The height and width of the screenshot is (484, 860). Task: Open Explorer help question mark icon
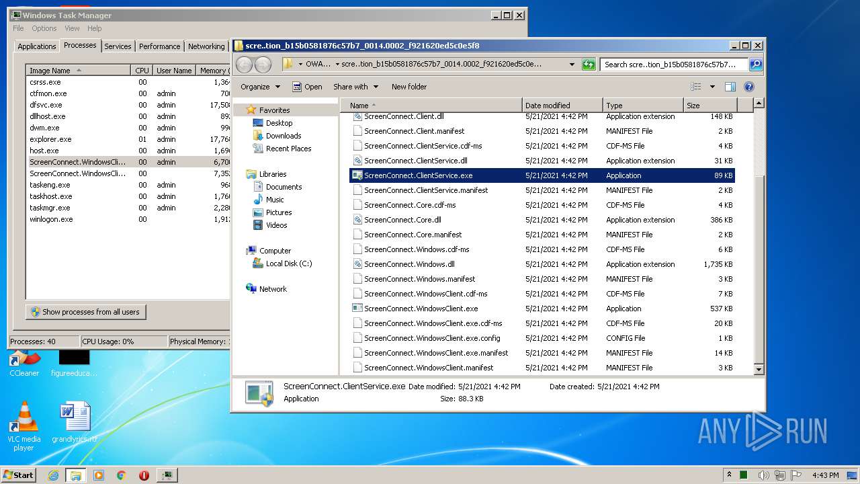749,87
